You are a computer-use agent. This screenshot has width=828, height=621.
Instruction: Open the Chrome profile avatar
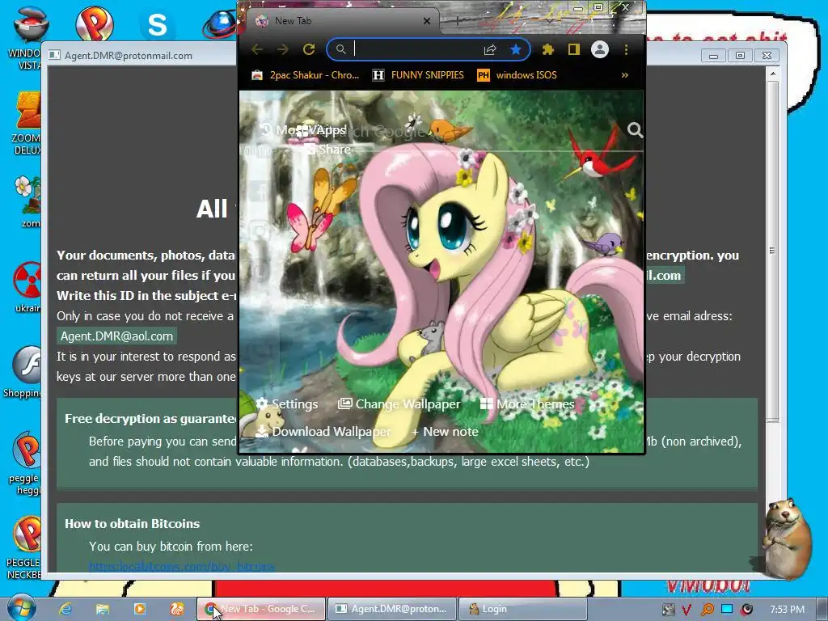click(599, 49)
